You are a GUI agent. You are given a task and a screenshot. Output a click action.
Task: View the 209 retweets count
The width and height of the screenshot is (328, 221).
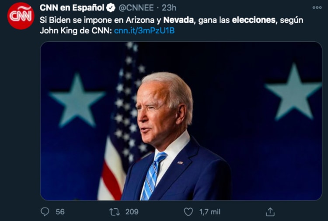click(132, 212)
